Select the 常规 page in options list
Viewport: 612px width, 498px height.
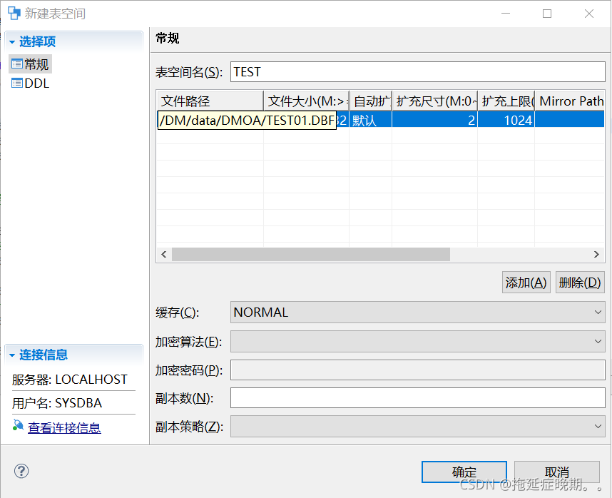click(31, 64)
